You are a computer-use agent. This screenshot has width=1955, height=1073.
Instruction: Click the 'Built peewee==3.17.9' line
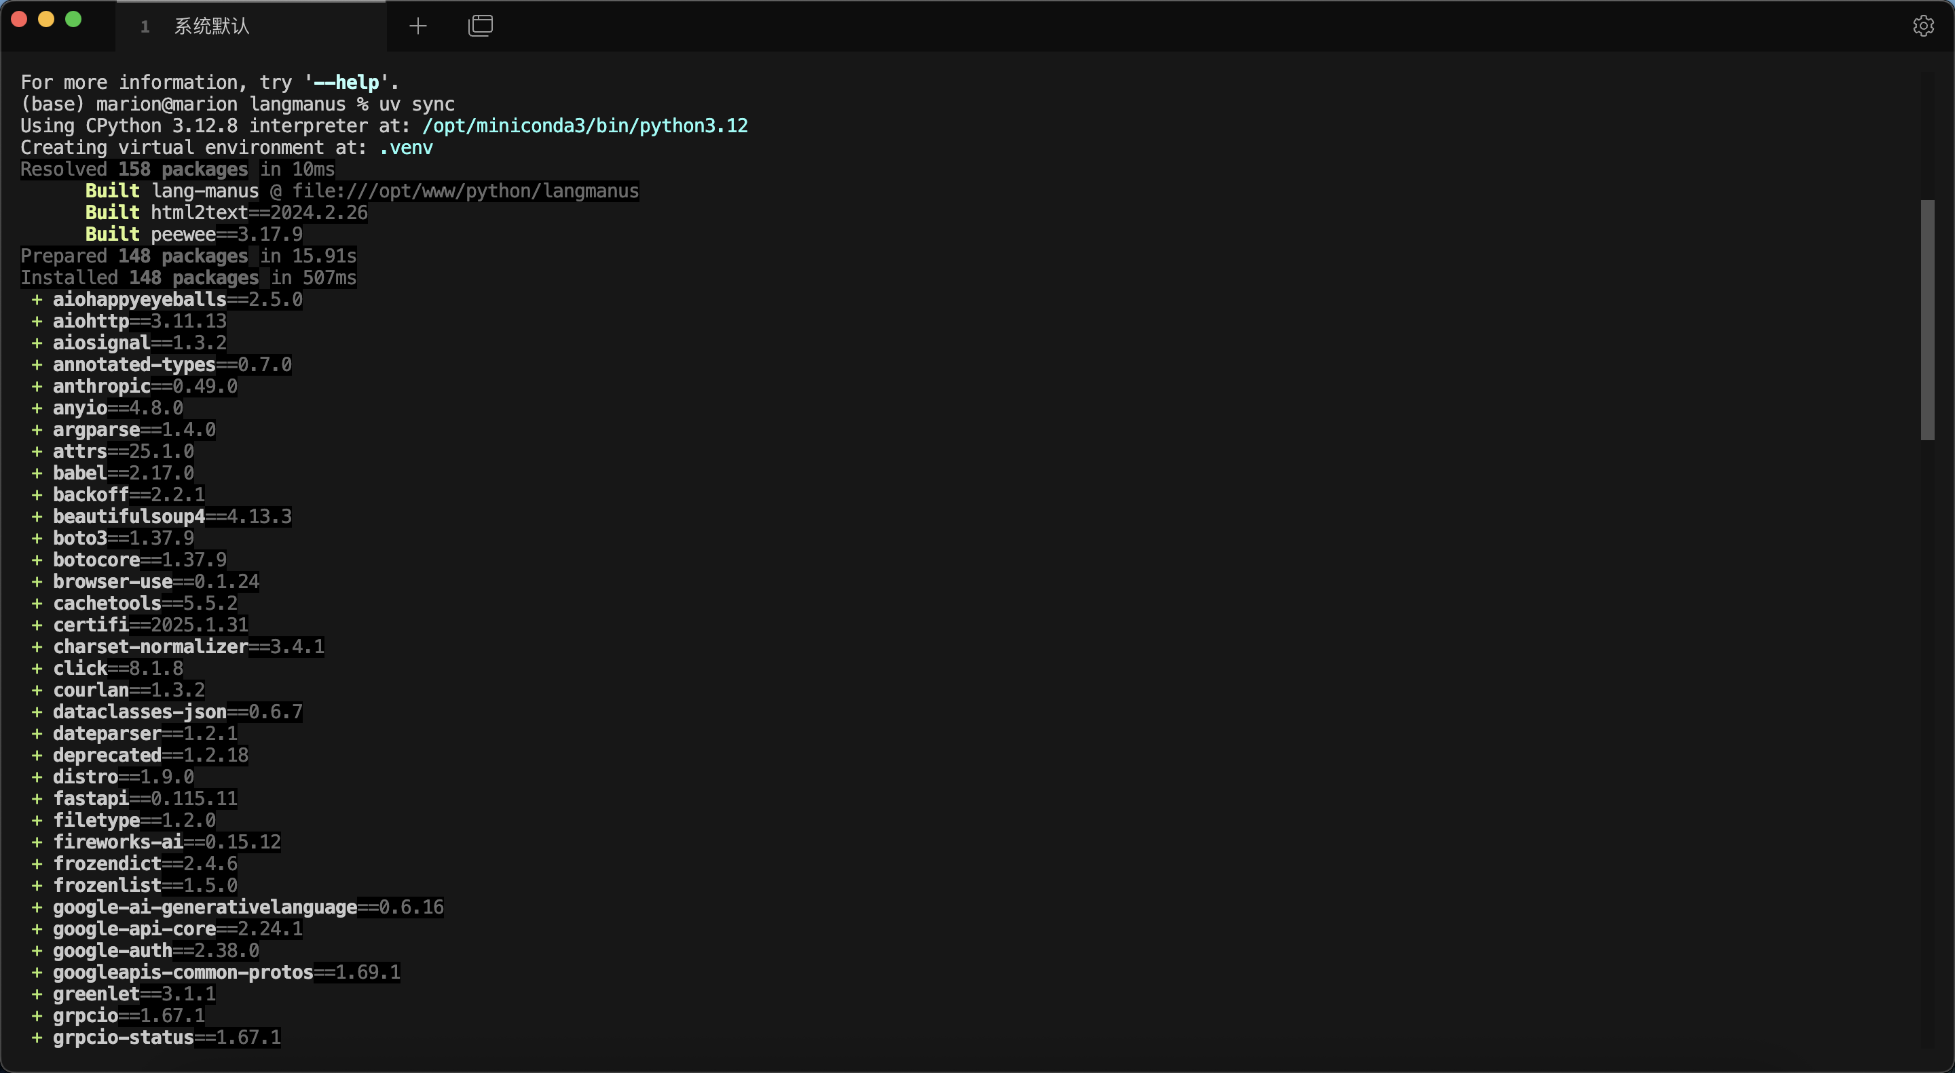click(193, 234)
